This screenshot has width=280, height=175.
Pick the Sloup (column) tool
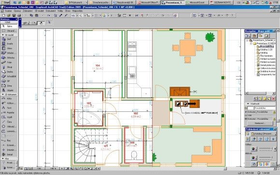[9, 67]
